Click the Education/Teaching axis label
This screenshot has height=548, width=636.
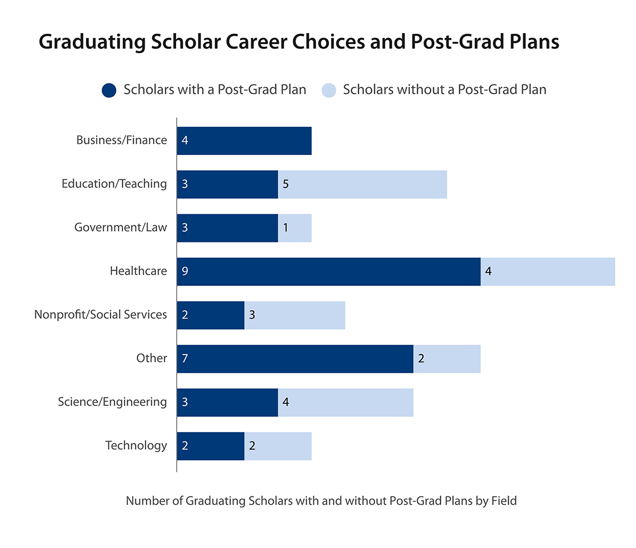114,184
